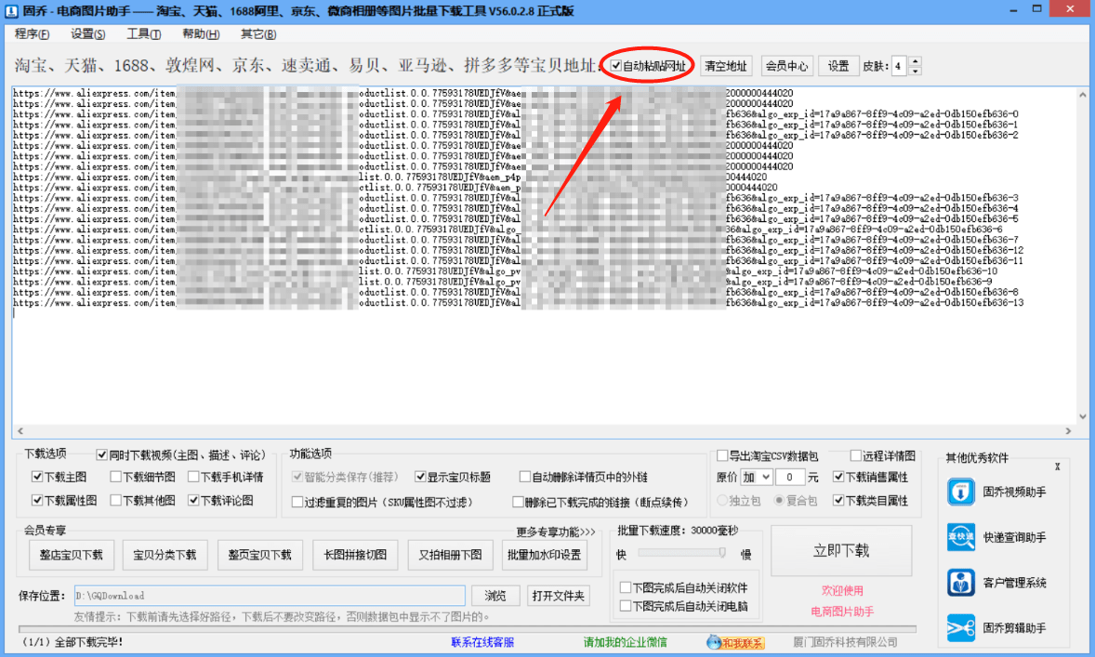
Task: Click 浏览 button for save path
Action: click(495, 596)
